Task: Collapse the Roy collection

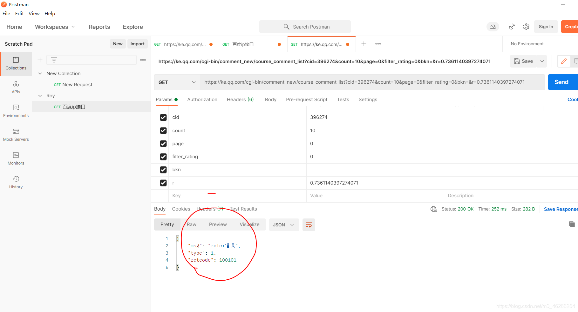Action: (x=40, y=96)
